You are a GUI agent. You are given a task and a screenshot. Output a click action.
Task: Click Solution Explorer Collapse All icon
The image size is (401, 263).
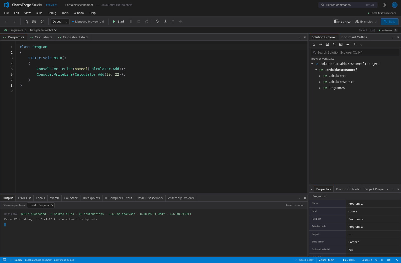(x=327, y=44)
